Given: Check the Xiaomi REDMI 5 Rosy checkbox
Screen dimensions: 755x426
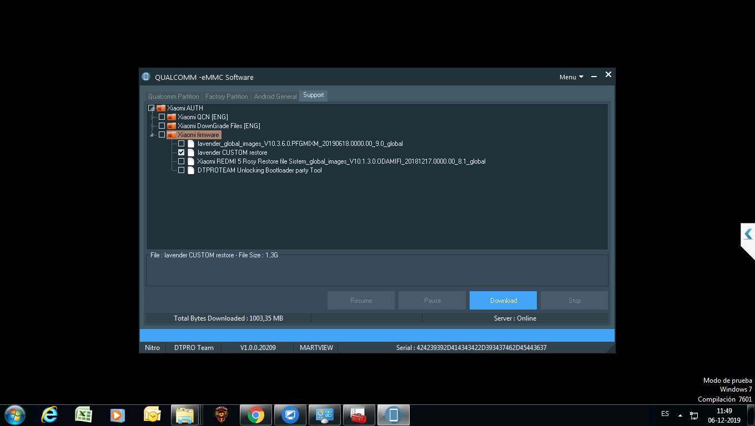Looking at the screenshot, I should (181, 161).
